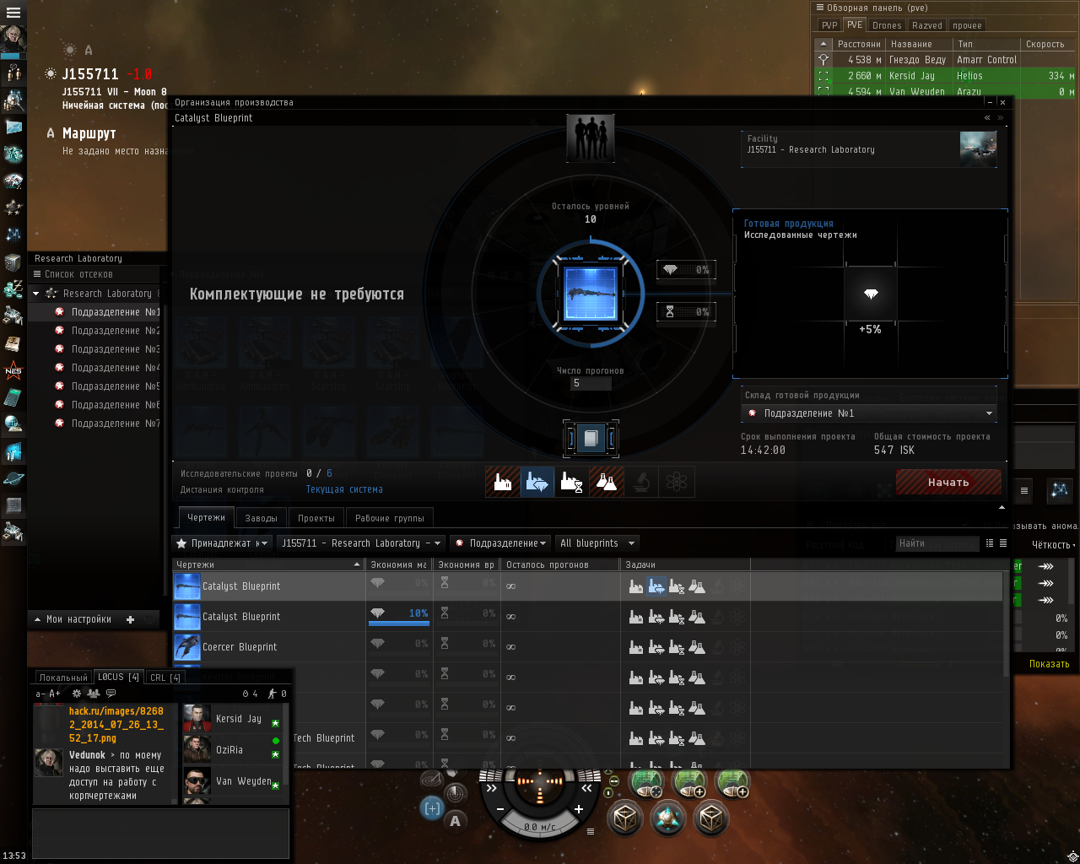1080x864 pixels.
Task: Sort overview by Расстояни column
Action: coord(858,44)
